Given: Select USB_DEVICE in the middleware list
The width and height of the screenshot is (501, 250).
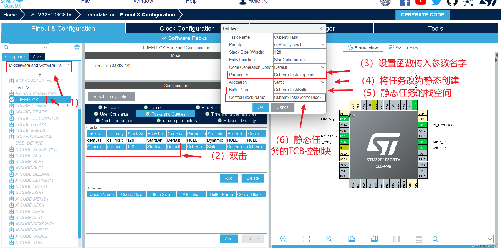Looking at the screenshot, I should (29, 143).
